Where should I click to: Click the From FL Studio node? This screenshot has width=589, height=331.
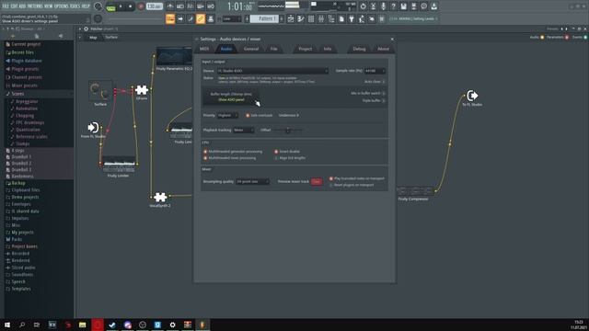tap(93, 128)
